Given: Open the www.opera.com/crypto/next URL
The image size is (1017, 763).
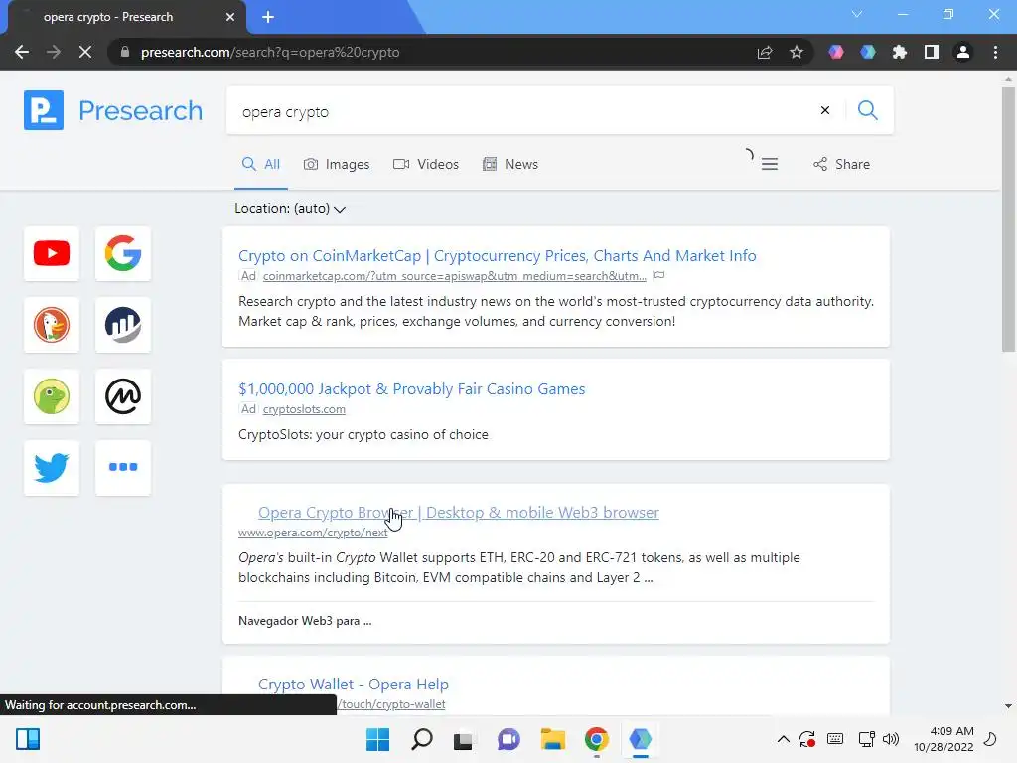Looking at the screenshot, I should coord(313,533).
